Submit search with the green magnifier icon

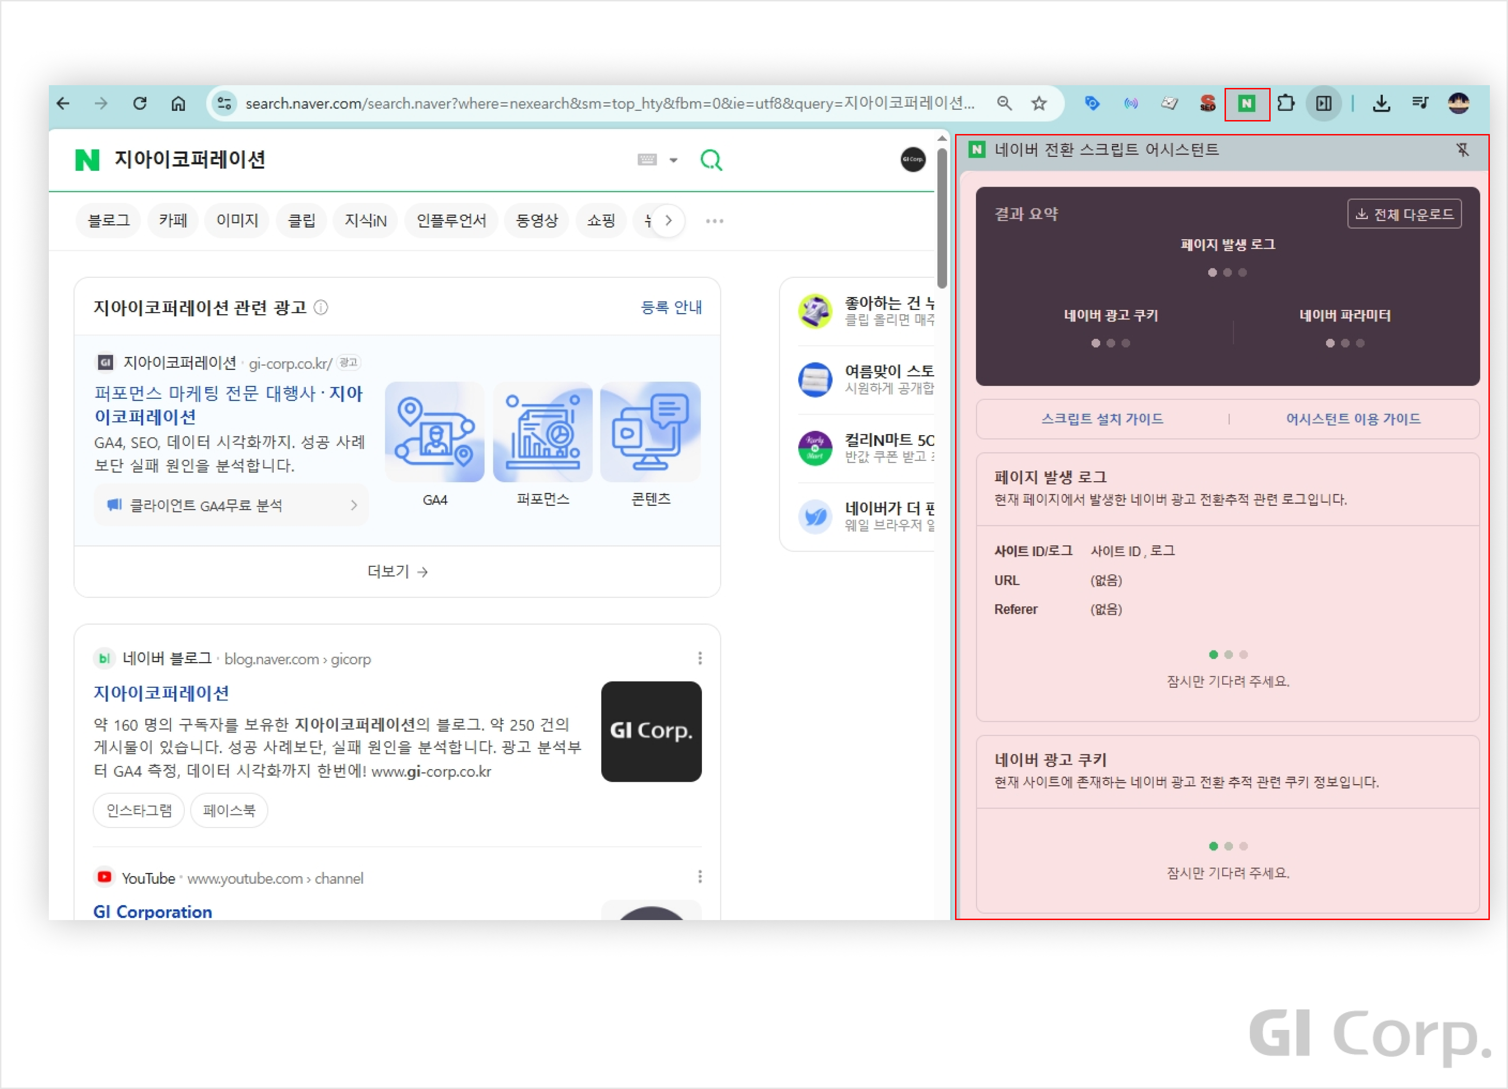(x=712, y=160)
